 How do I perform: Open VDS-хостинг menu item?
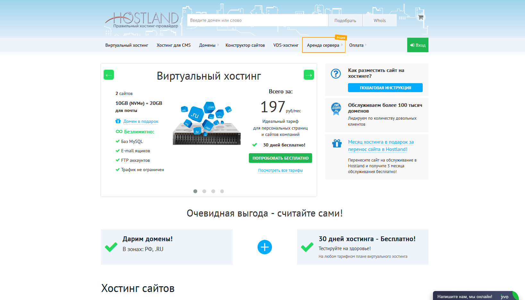286,45
